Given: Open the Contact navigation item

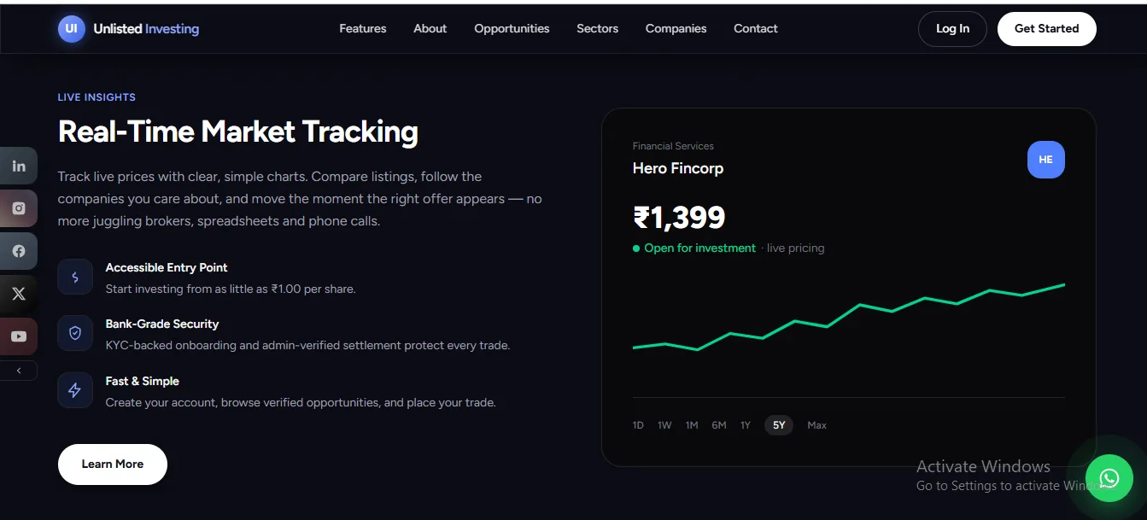Looking at the screenshot, I should (x=756, y=28).
